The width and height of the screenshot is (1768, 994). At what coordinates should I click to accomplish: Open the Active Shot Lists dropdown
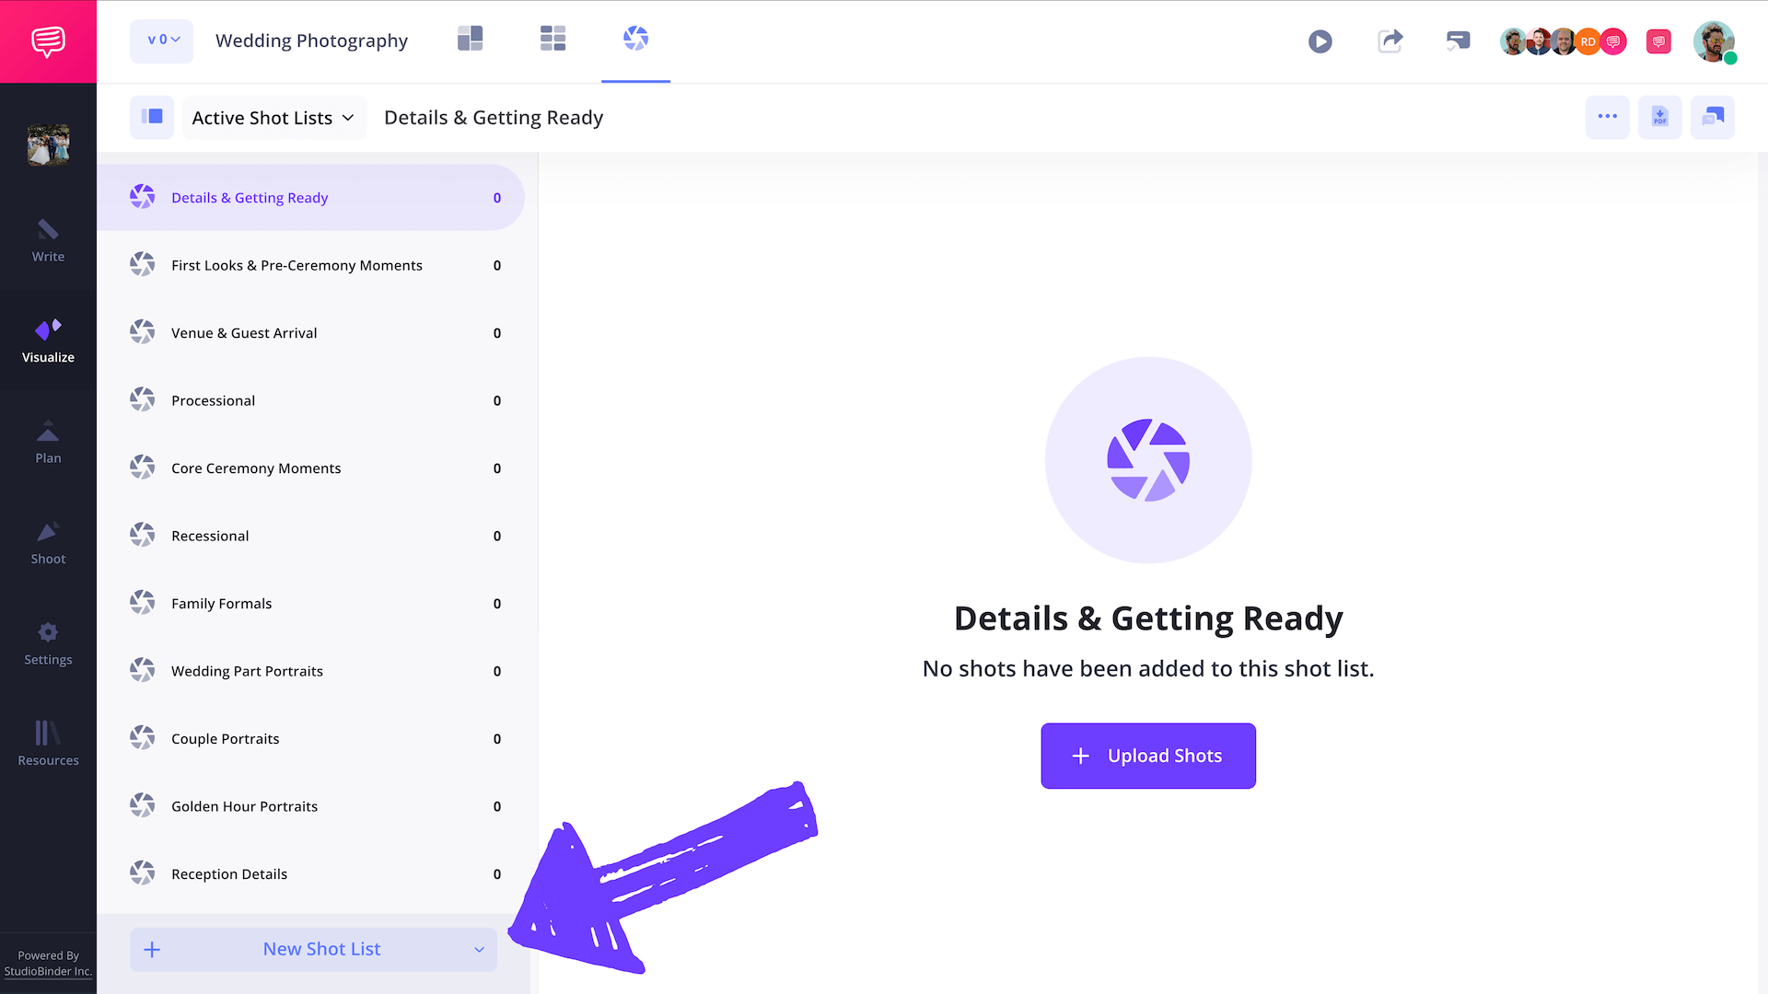(x=273, y=118)
